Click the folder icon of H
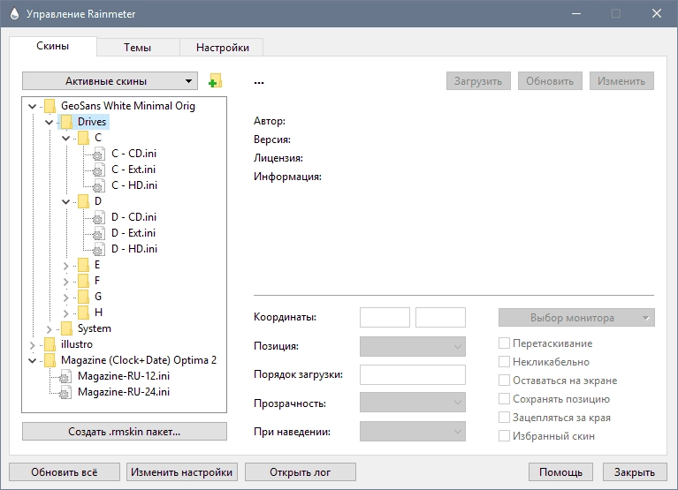 tap(83, 313)
